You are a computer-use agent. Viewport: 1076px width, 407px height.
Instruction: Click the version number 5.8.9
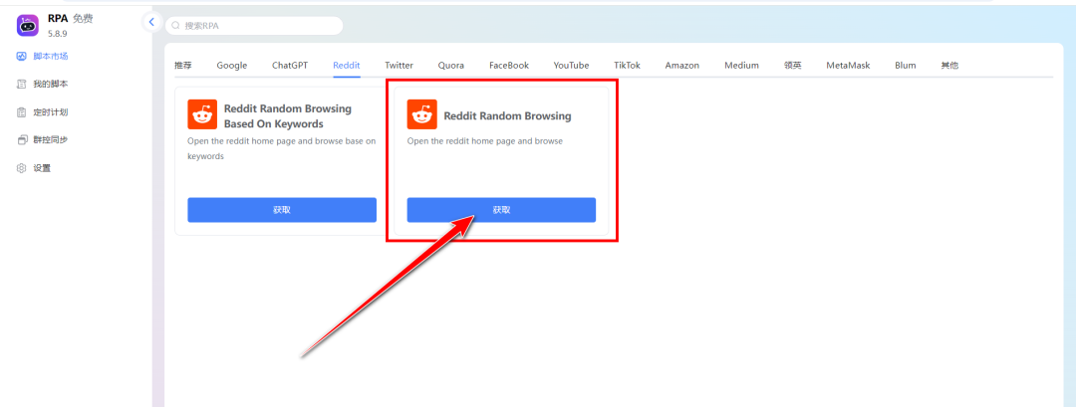point(58,33)
